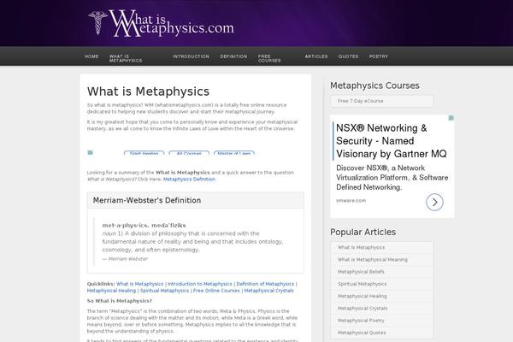Click the arrow circle button in VMware ad
This screenshot has width=513, height=342.
point(434,203)
